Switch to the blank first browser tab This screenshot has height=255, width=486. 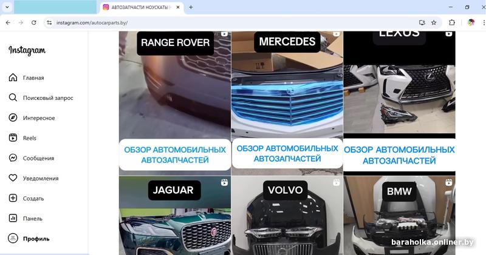pos(55,7)
